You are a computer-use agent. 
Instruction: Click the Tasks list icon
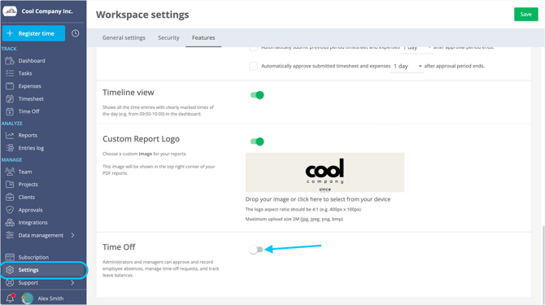10,73
